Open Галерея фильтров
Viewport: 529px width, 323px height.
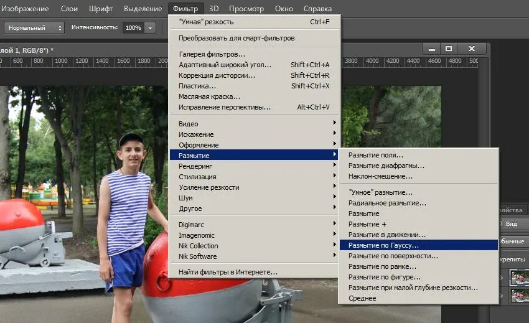(x=255, y=54)
